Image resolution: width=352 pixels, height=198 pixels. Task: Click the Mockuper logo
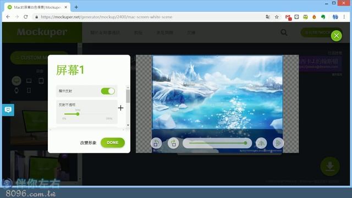pos(42,32)
